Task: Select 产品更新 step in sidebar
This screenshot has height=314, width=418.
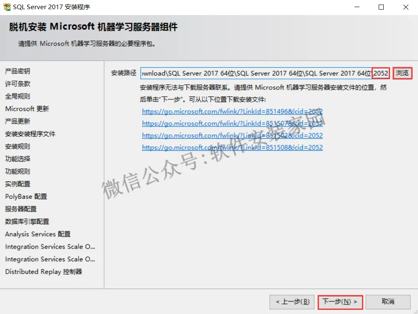Action: (x=18, y=121)
